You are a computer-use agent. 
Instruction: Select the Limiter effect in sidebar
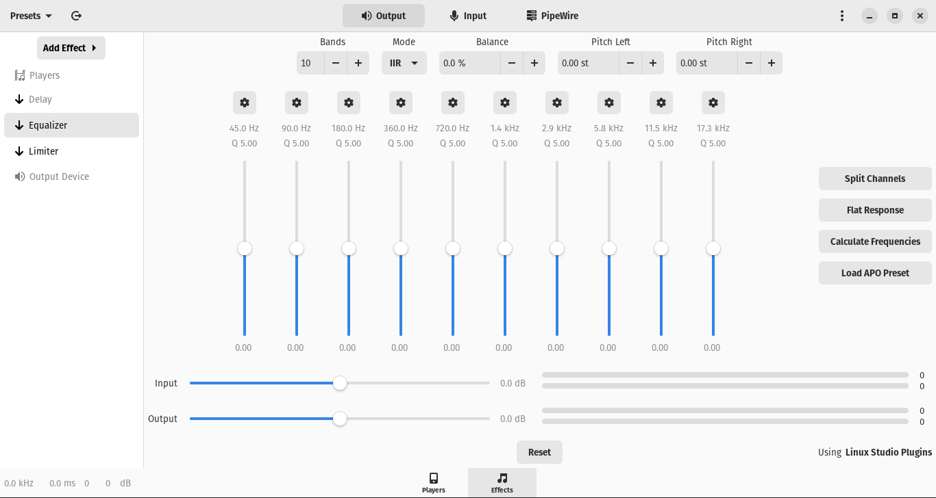(x=43, y=151)
